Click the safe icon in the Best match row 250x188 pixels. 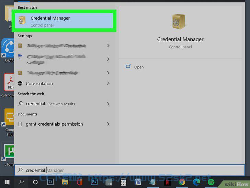[x=22, y=20]
